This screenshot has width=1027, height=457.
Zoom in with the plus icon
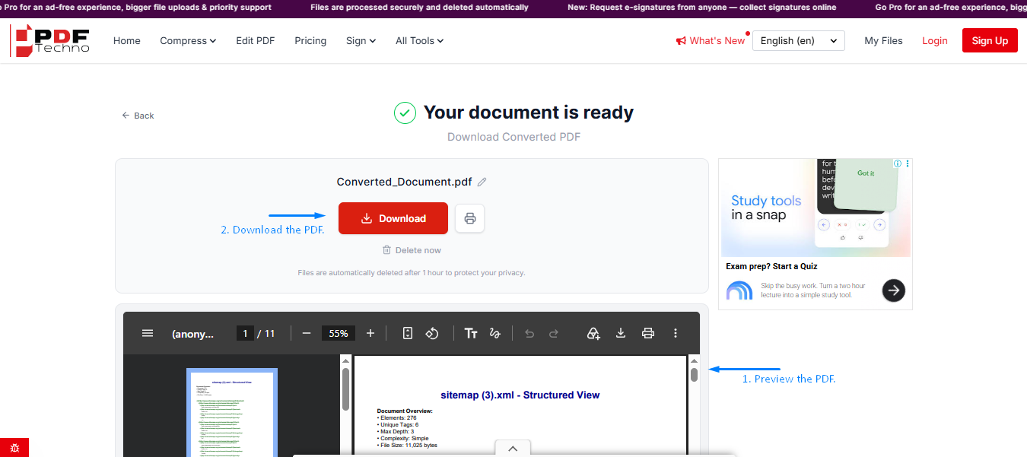pyautogui.click(x=370, y=333)
